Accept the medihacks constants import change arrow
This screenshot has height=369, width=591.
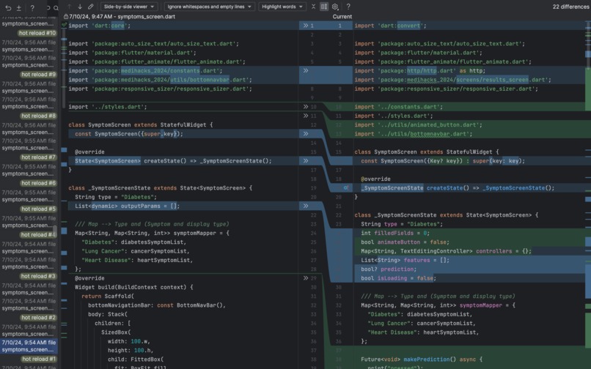(x=306, y=71)
